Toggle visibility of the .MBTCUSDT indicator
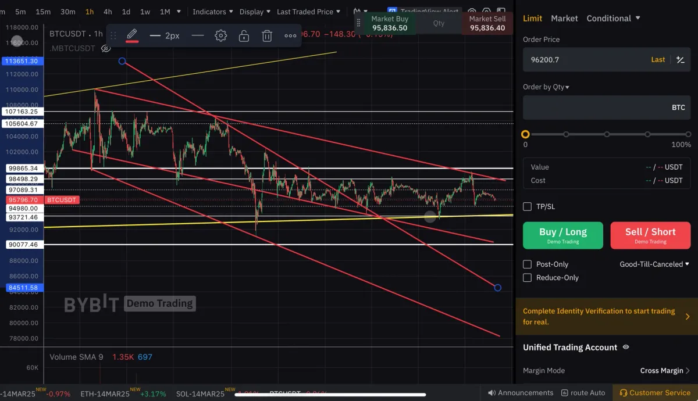This screenshot has height=401, width=698. [x=106, y=48]
